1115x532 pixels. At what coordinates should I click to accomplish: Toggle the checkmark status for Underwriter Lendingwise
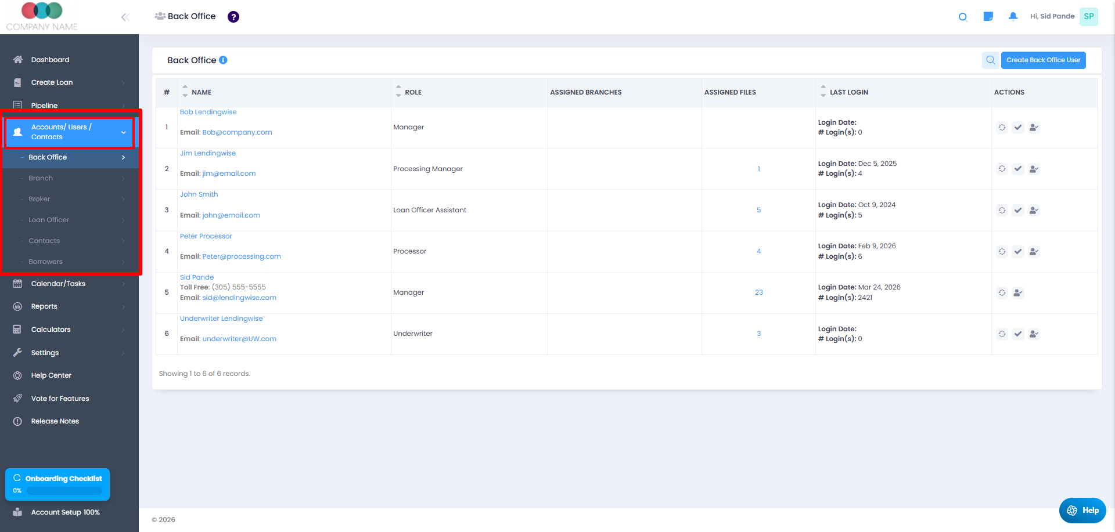1018,334
